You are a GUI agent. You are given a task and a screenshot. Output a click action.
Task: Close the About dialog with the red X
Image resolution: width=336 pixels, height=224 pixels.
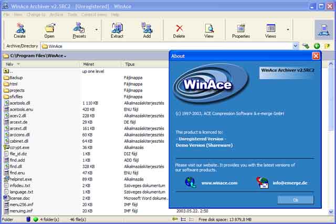tap(316, 56)
